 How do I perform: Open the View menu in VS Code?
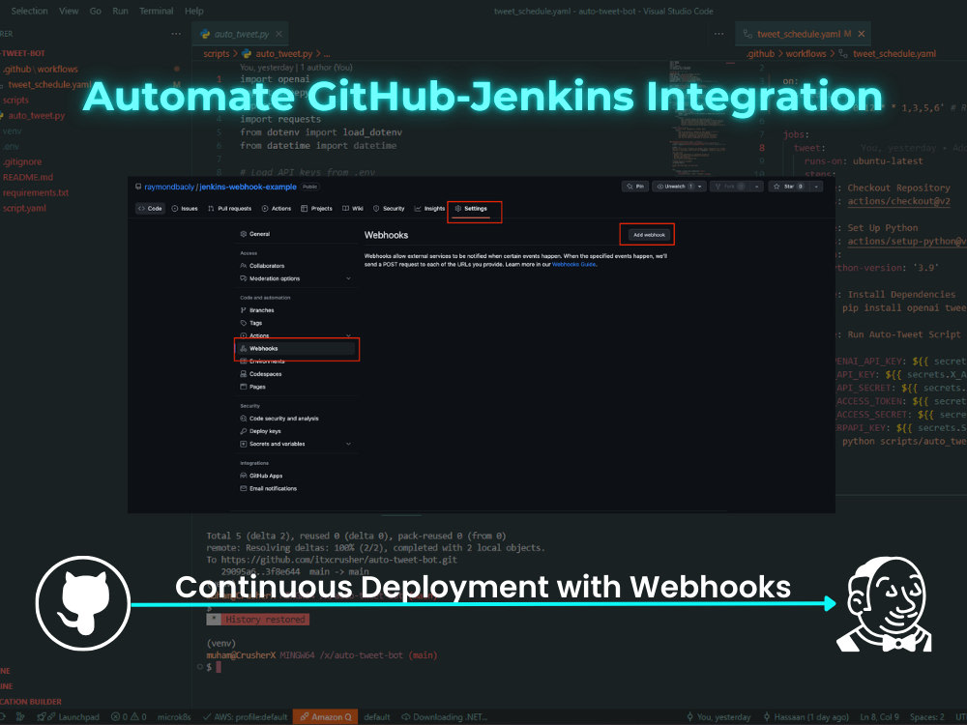(69, 11)
